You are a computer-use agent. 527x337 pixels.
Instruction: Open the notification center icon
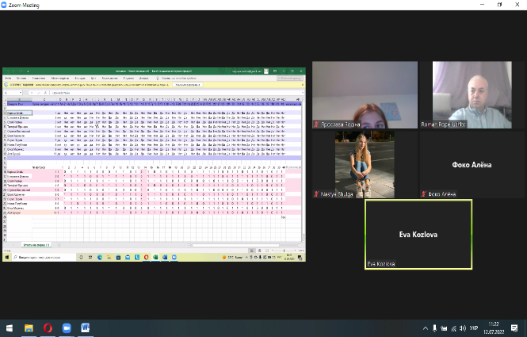coord(517,327)
